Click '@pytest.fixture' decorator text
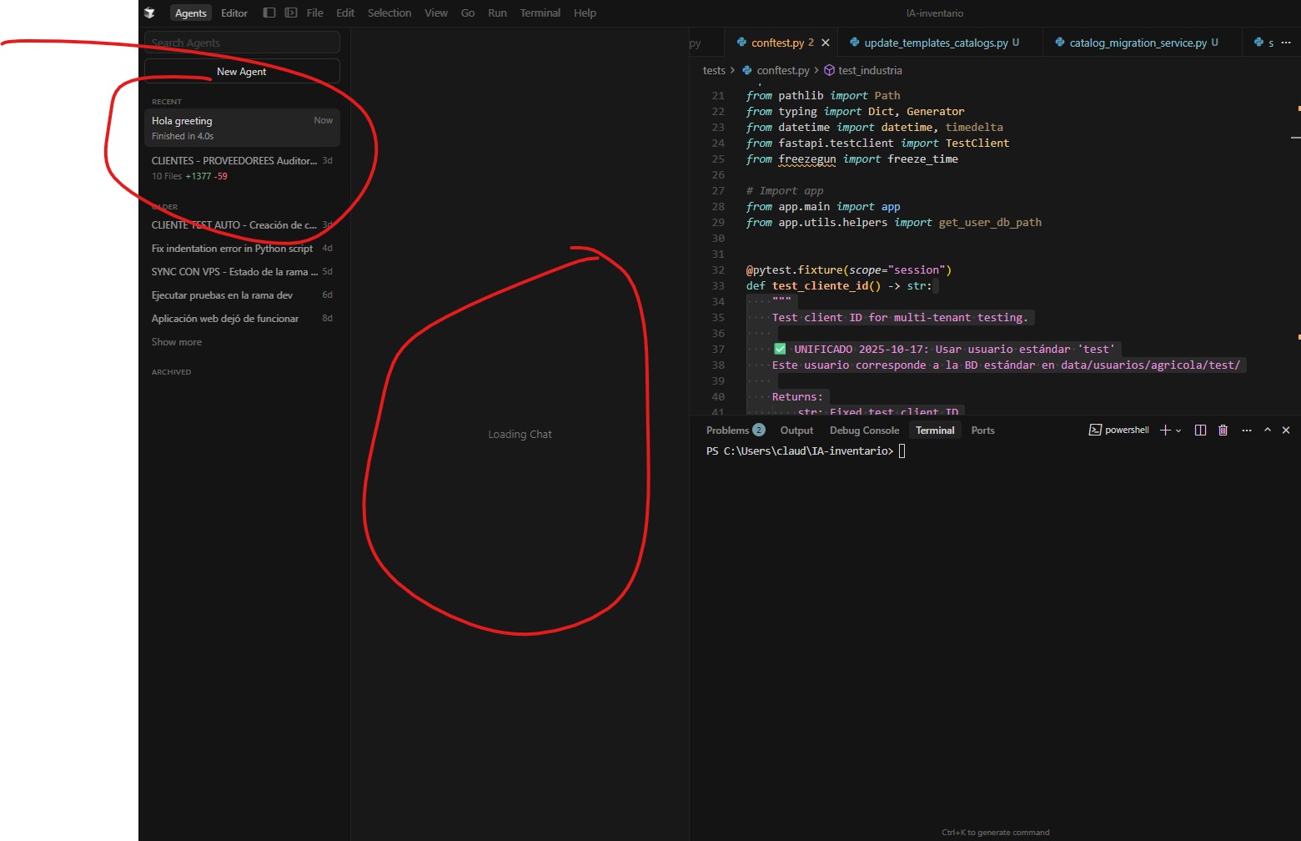This screenshot has width=1301, height=841. pos(794,270)
